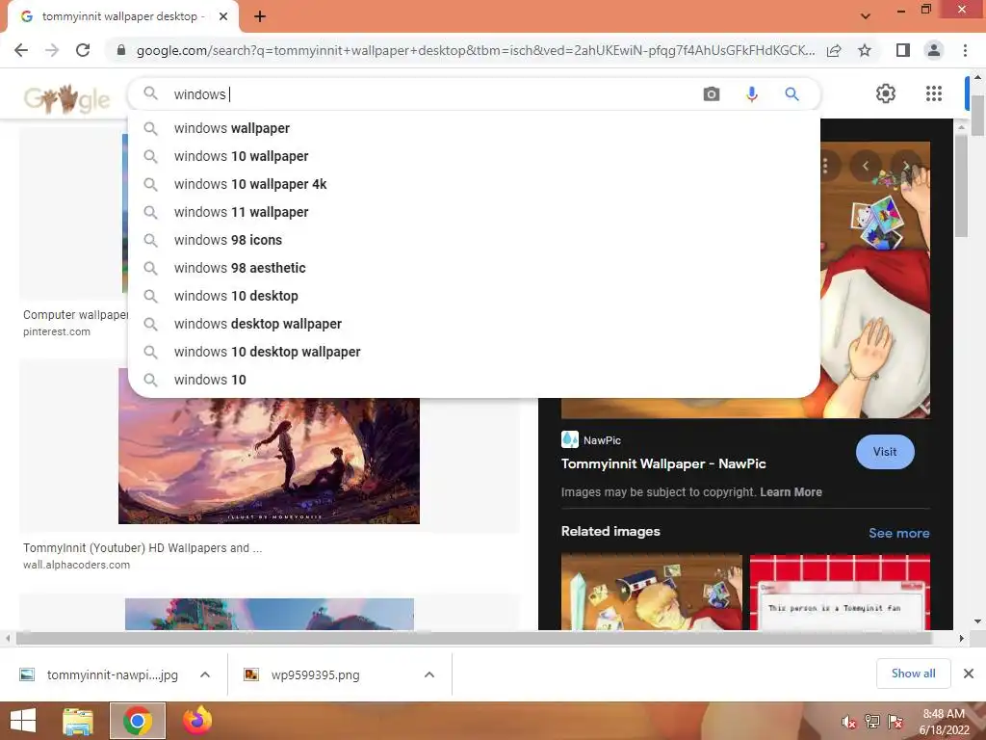Open downloaded file tommyinnit-nawpi....jpg
The height and width of the screenshot is (740, 986).
pyautogui.click(x=99, y=675)
